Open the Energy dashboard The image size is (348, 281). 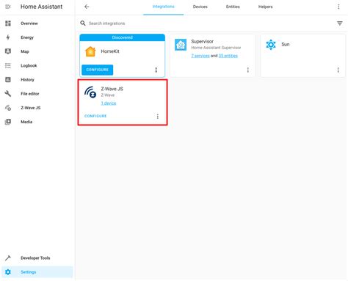(x=37, y=37)
